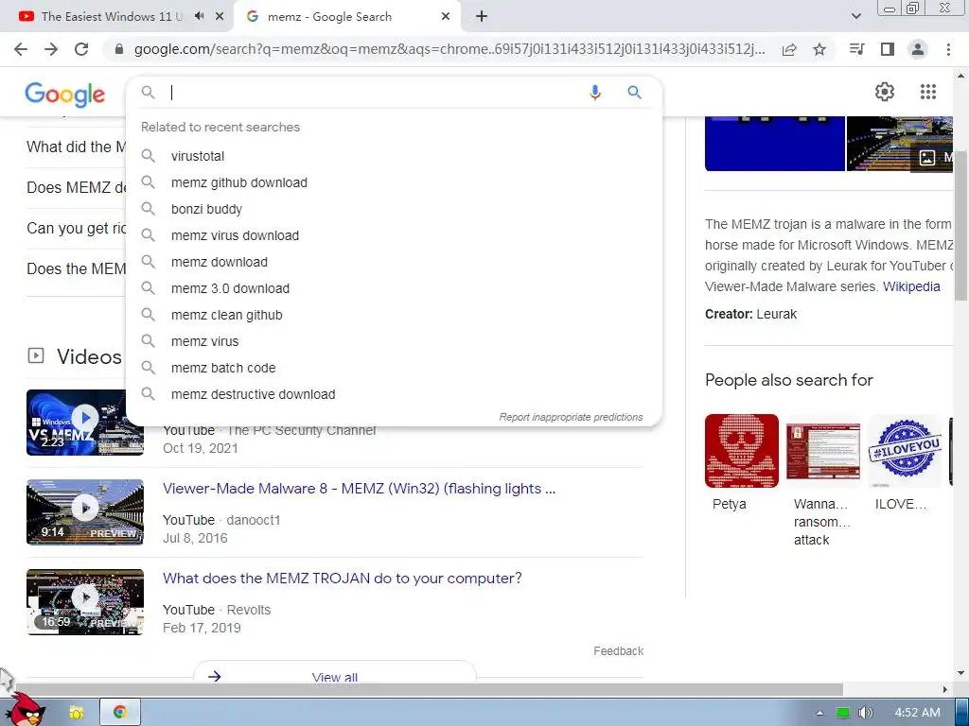Share this page from the address bar
The width and height of the screenshot is (969, 726).
[x=789, y=49]
